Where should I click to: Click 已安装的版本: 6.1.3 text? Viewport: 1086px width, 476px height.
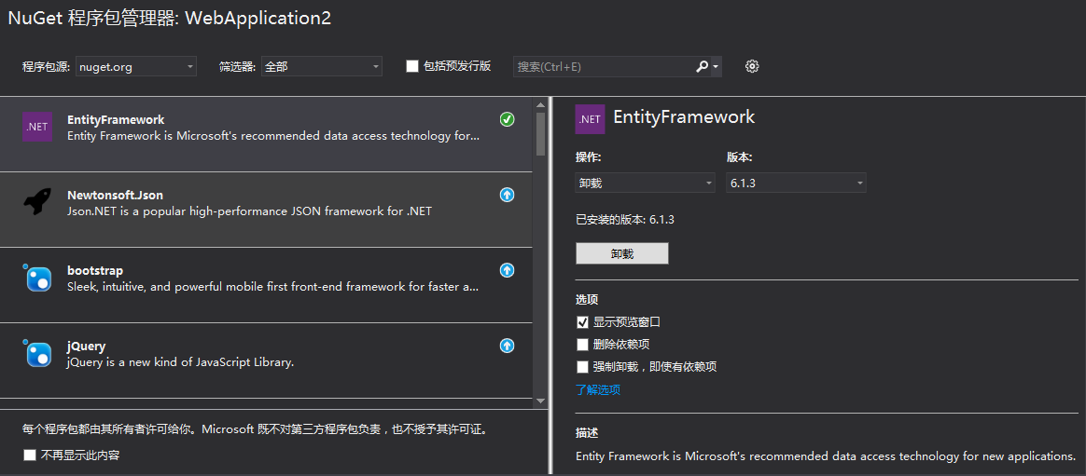(x=625, y=220)
